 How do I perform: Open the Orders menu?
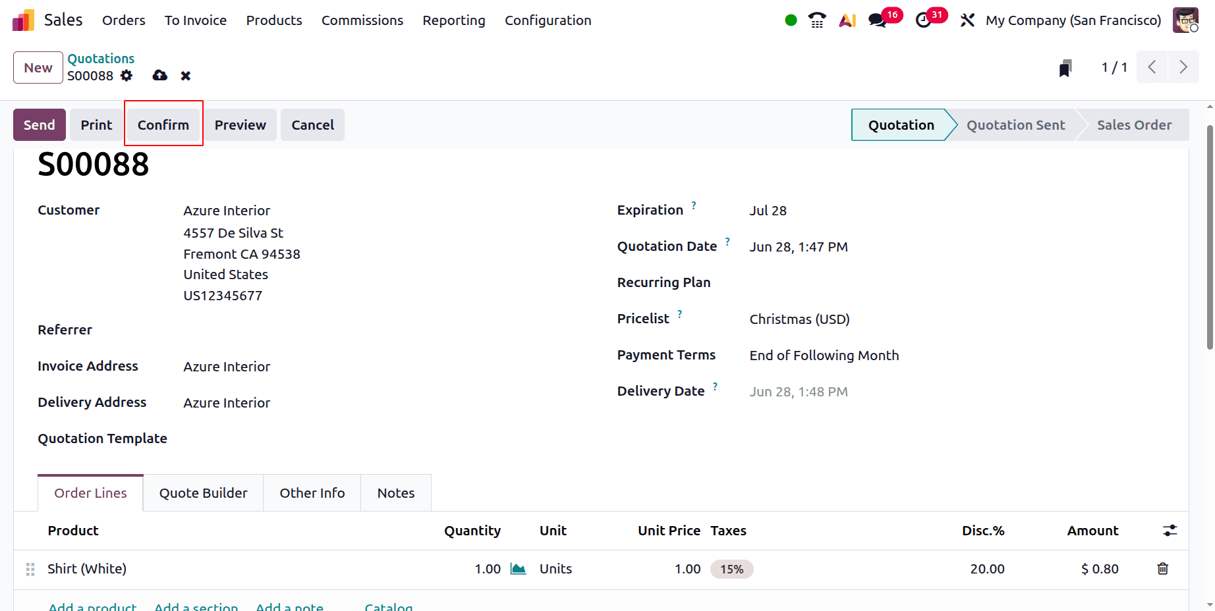(x=124, y=20)
